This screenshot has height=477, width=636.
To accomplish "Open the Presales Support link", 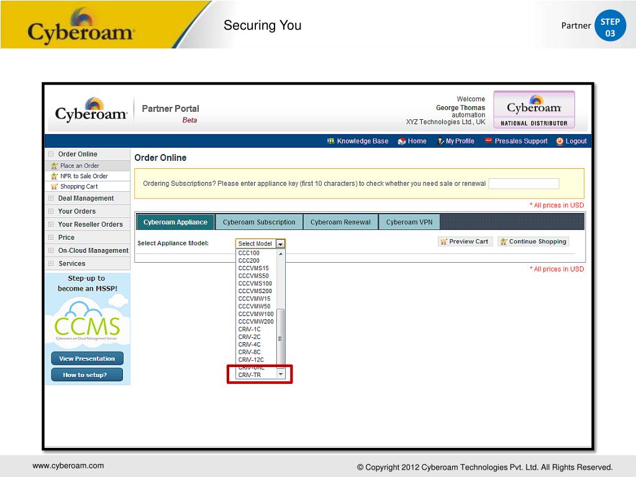I will click(x=521, y=141).
